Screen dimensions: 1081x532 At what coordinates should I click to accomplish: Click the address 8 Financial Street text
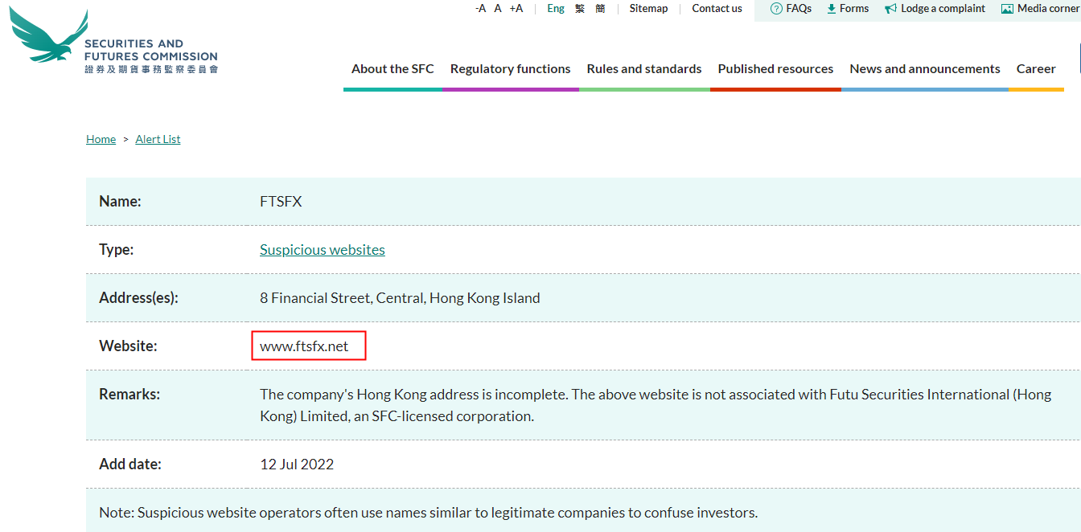[400, 298]
